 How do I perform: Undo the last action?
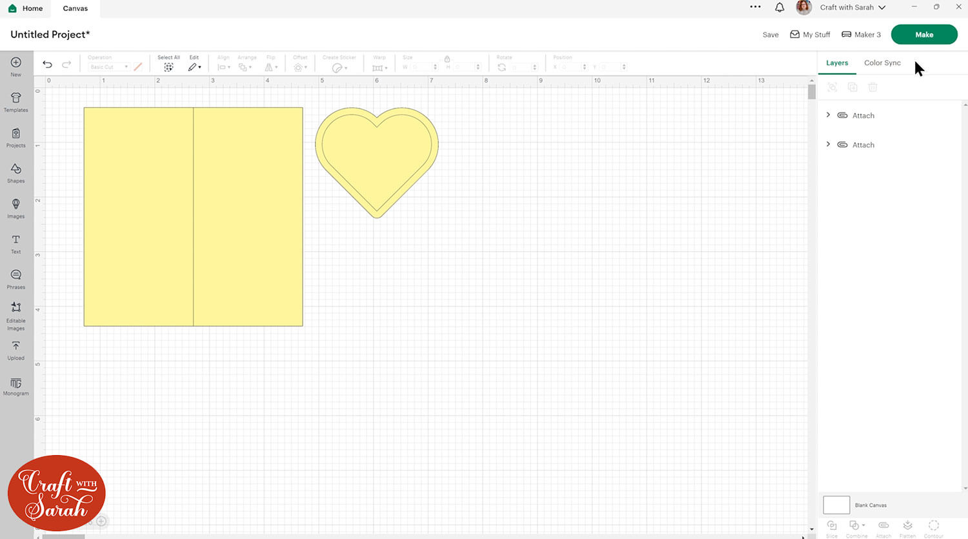pyautogui.click(x=47, y=64)
